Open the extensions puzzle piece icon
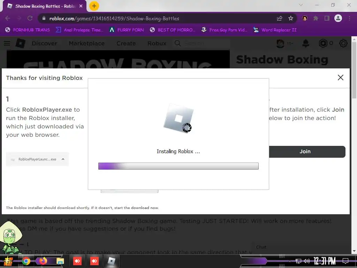This screenshot has width=357, height=268. point(316,18)
